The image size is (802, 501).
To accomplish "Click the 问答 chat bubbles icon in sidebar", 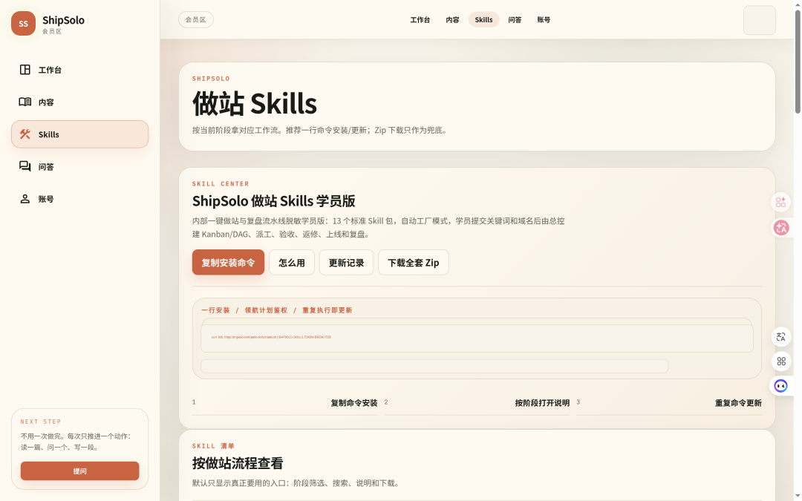I will [x=25, y=166].
